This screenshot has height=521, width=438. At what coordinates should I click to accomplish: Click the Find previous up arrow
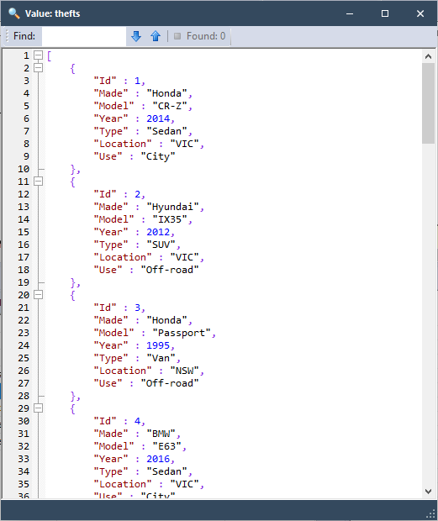[156, 36]
